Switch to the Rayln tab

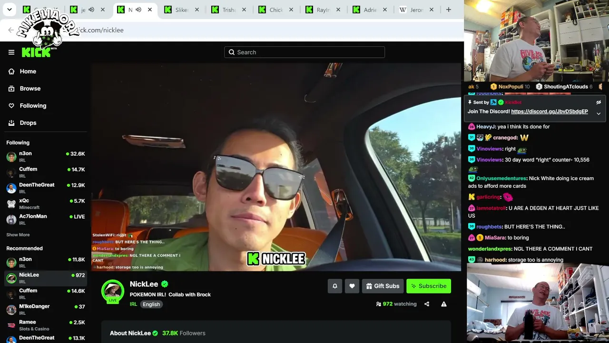[x=323, y=10]
